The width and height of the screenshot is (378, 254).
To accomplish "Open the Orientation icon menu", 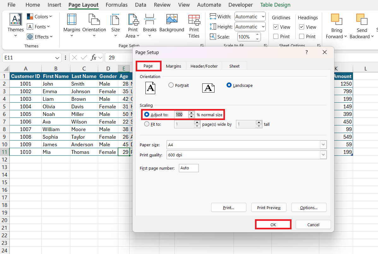I will (x=94, y=20).
